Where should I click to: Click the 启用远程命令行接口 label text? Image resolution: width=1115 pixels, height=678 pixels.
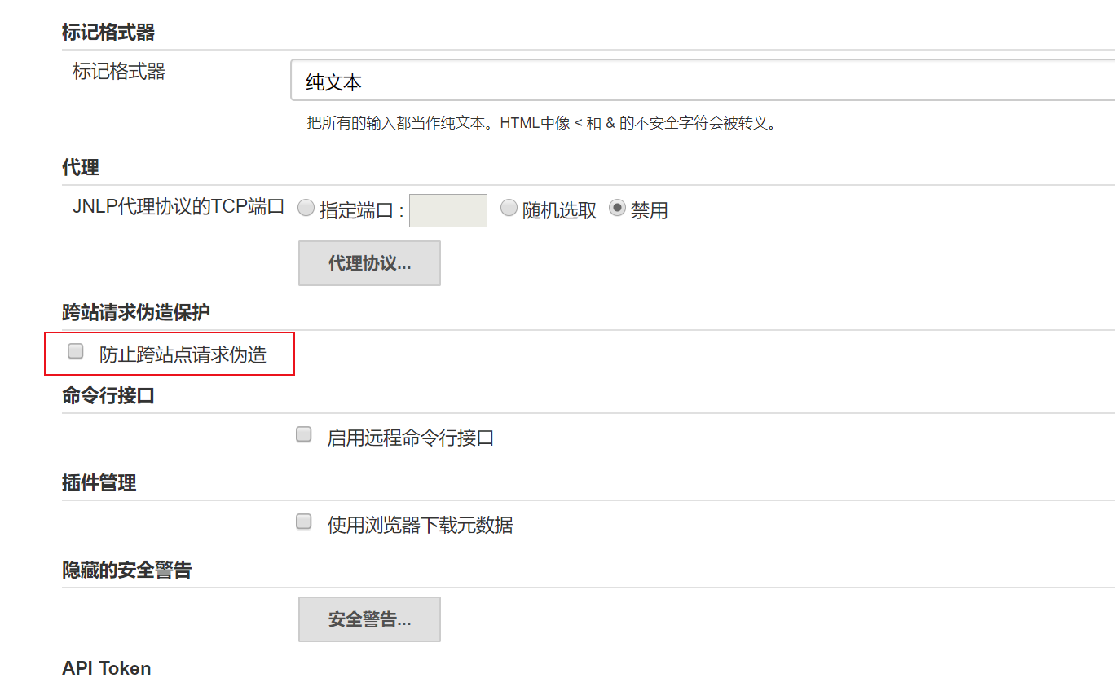click(x=410, y=438)
